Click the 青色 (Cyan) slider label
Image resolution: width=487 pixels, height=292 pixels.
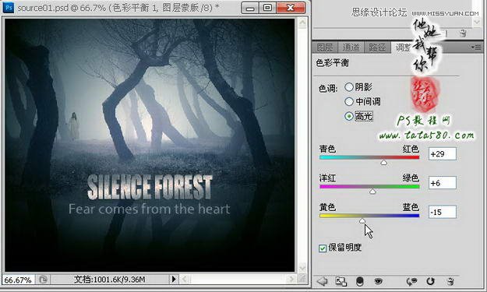[327, 149]
